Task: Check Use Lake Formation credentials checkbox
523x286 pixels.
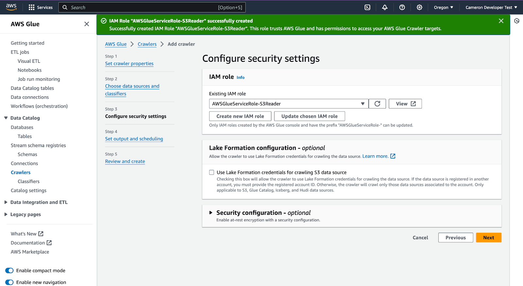Action: coord(212,172)
